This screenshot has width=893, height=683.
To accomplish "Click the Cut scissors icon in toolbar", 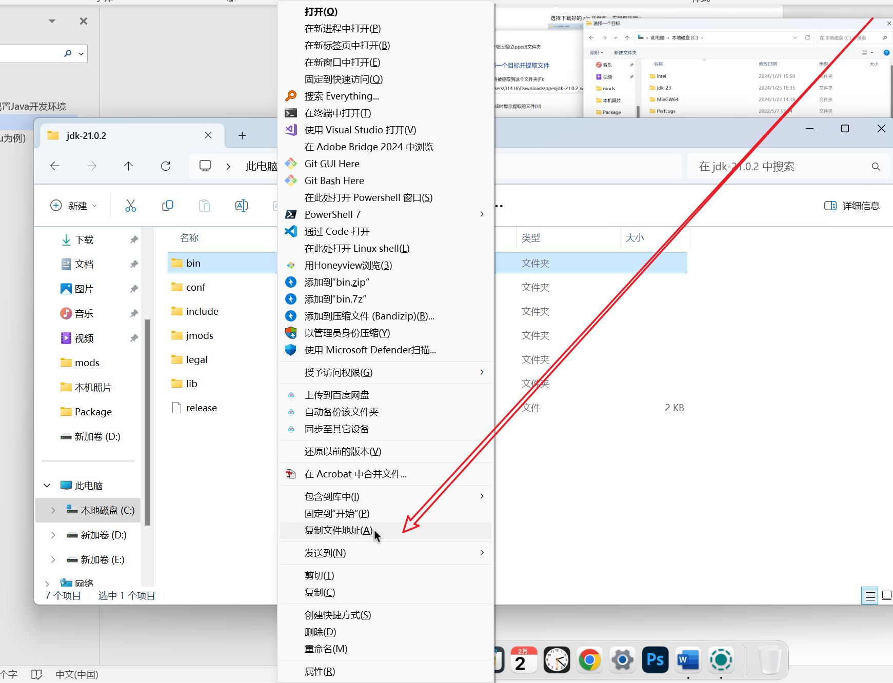I will tap(131, 206).
